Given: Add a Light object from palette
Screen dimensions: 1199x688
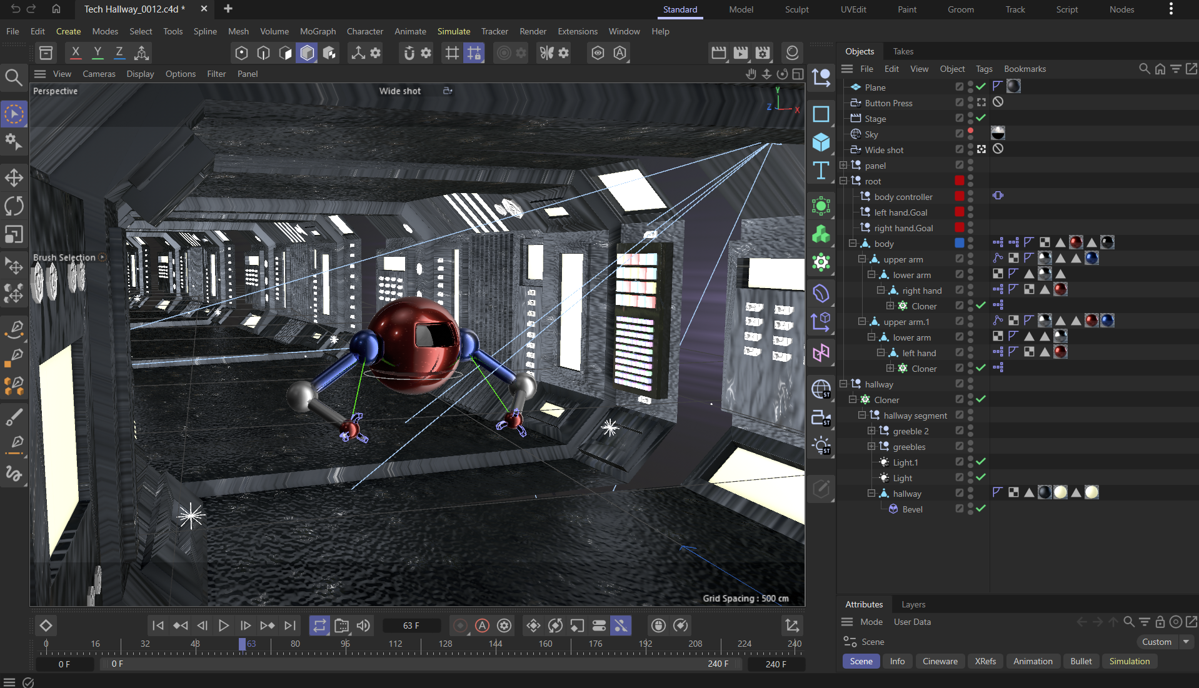Looking at the screenshot, I should (821, 446).
